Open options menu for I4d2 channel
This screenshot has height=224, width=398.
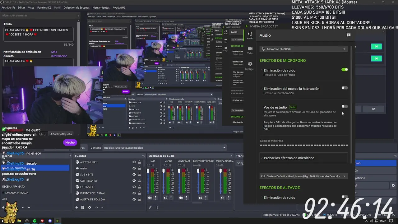coord(155,198)
